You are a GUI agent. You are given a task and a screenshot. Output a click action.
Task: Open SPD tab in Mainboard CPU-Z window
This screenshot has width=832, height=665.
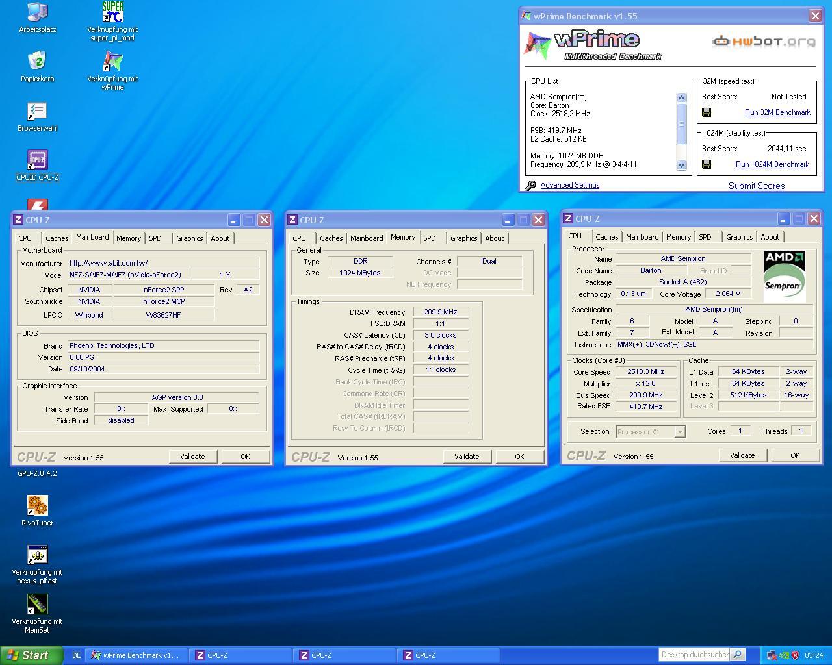tap(155, 238)
